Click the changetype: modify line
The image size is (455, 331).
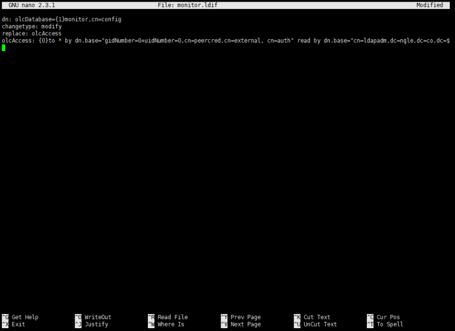point(33,26)
